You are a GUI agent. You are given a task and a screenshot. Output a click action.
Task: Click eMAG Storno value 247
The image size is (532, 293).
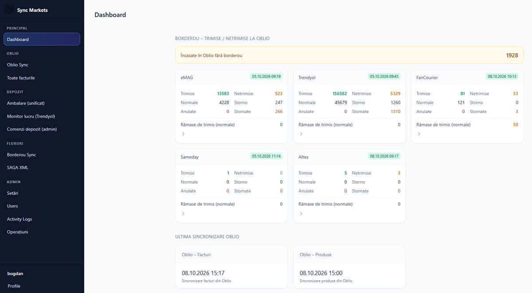pyautogui.click(x=278, y=102)
